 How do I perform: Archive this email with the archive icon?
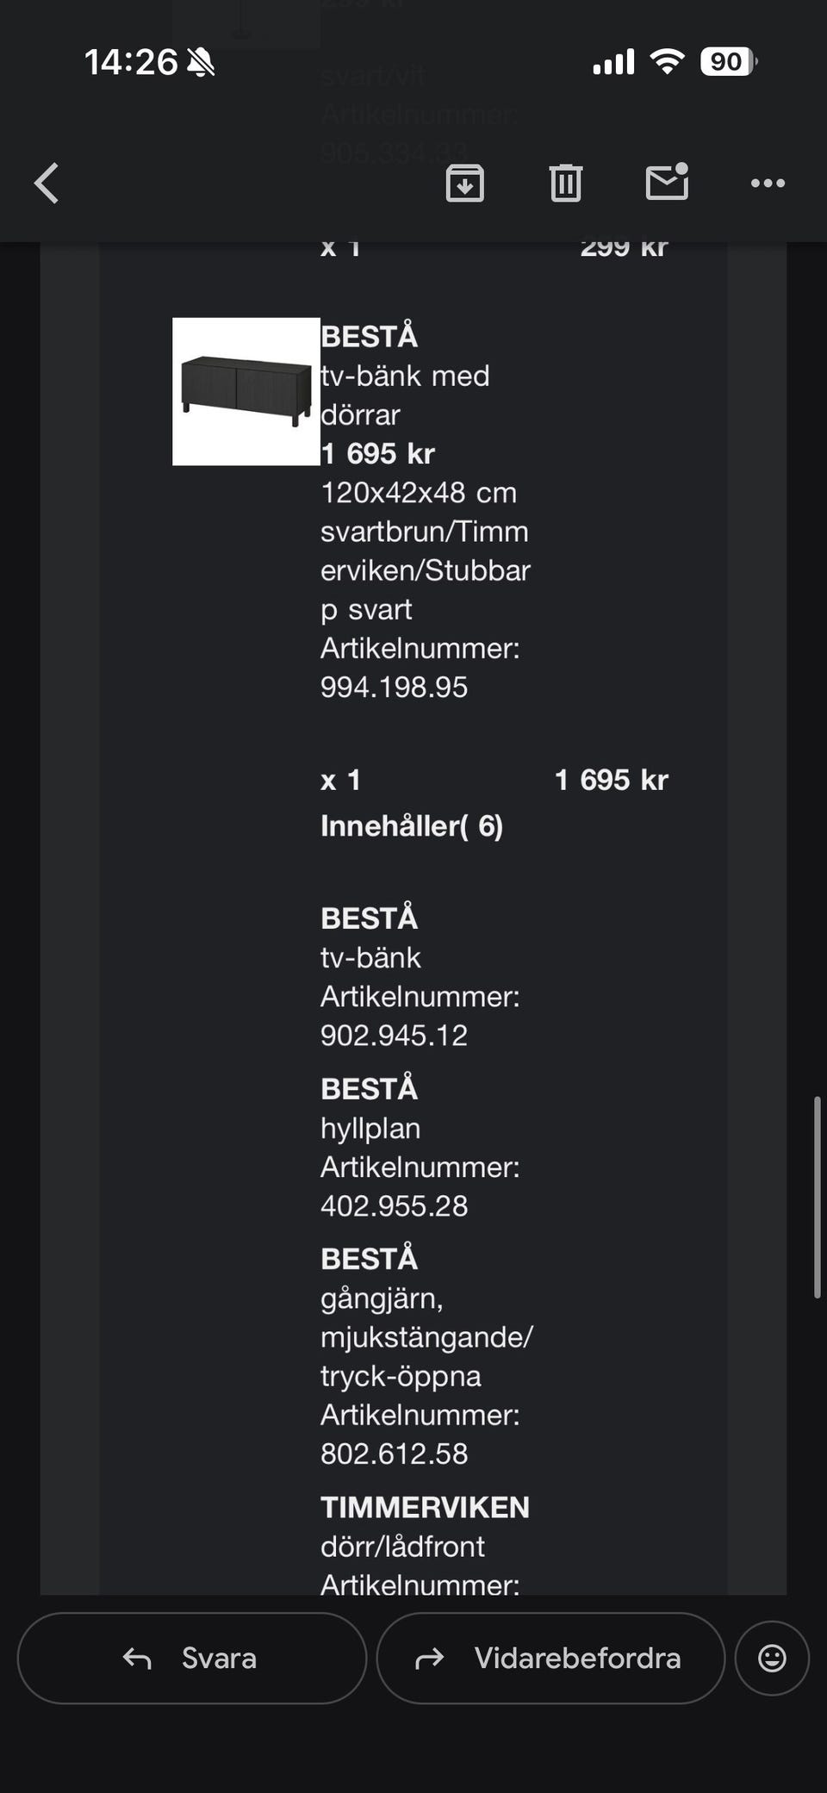tap(464, 184)
